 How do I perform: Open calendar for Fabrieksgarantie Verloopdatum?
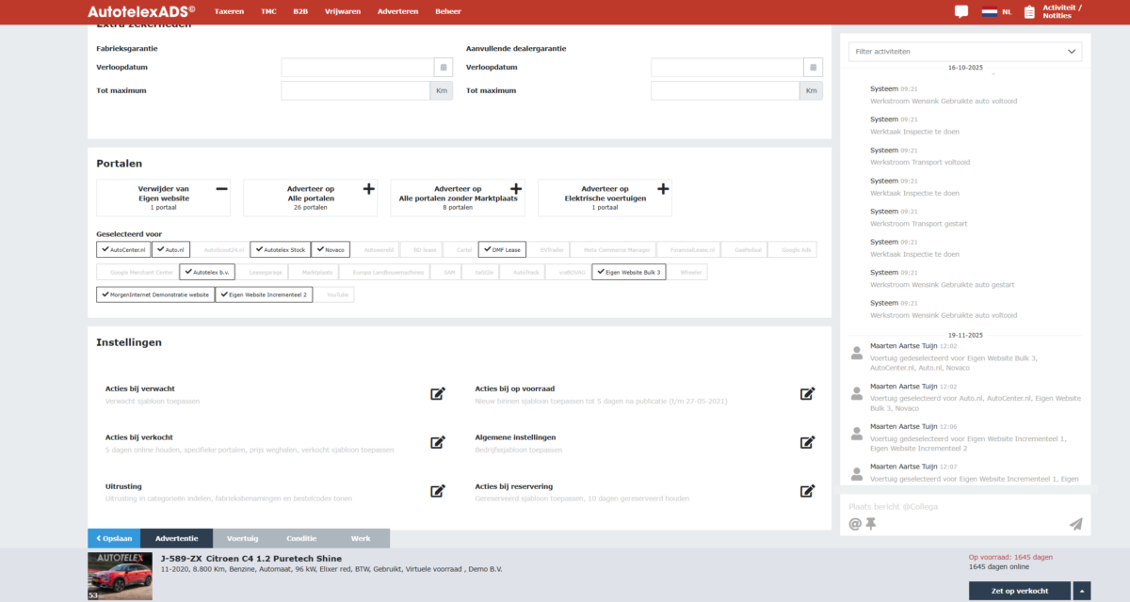click(443, 68)
